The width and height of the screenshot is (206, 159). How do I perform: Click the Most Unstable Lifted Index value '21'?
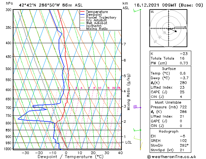point(182,116)
